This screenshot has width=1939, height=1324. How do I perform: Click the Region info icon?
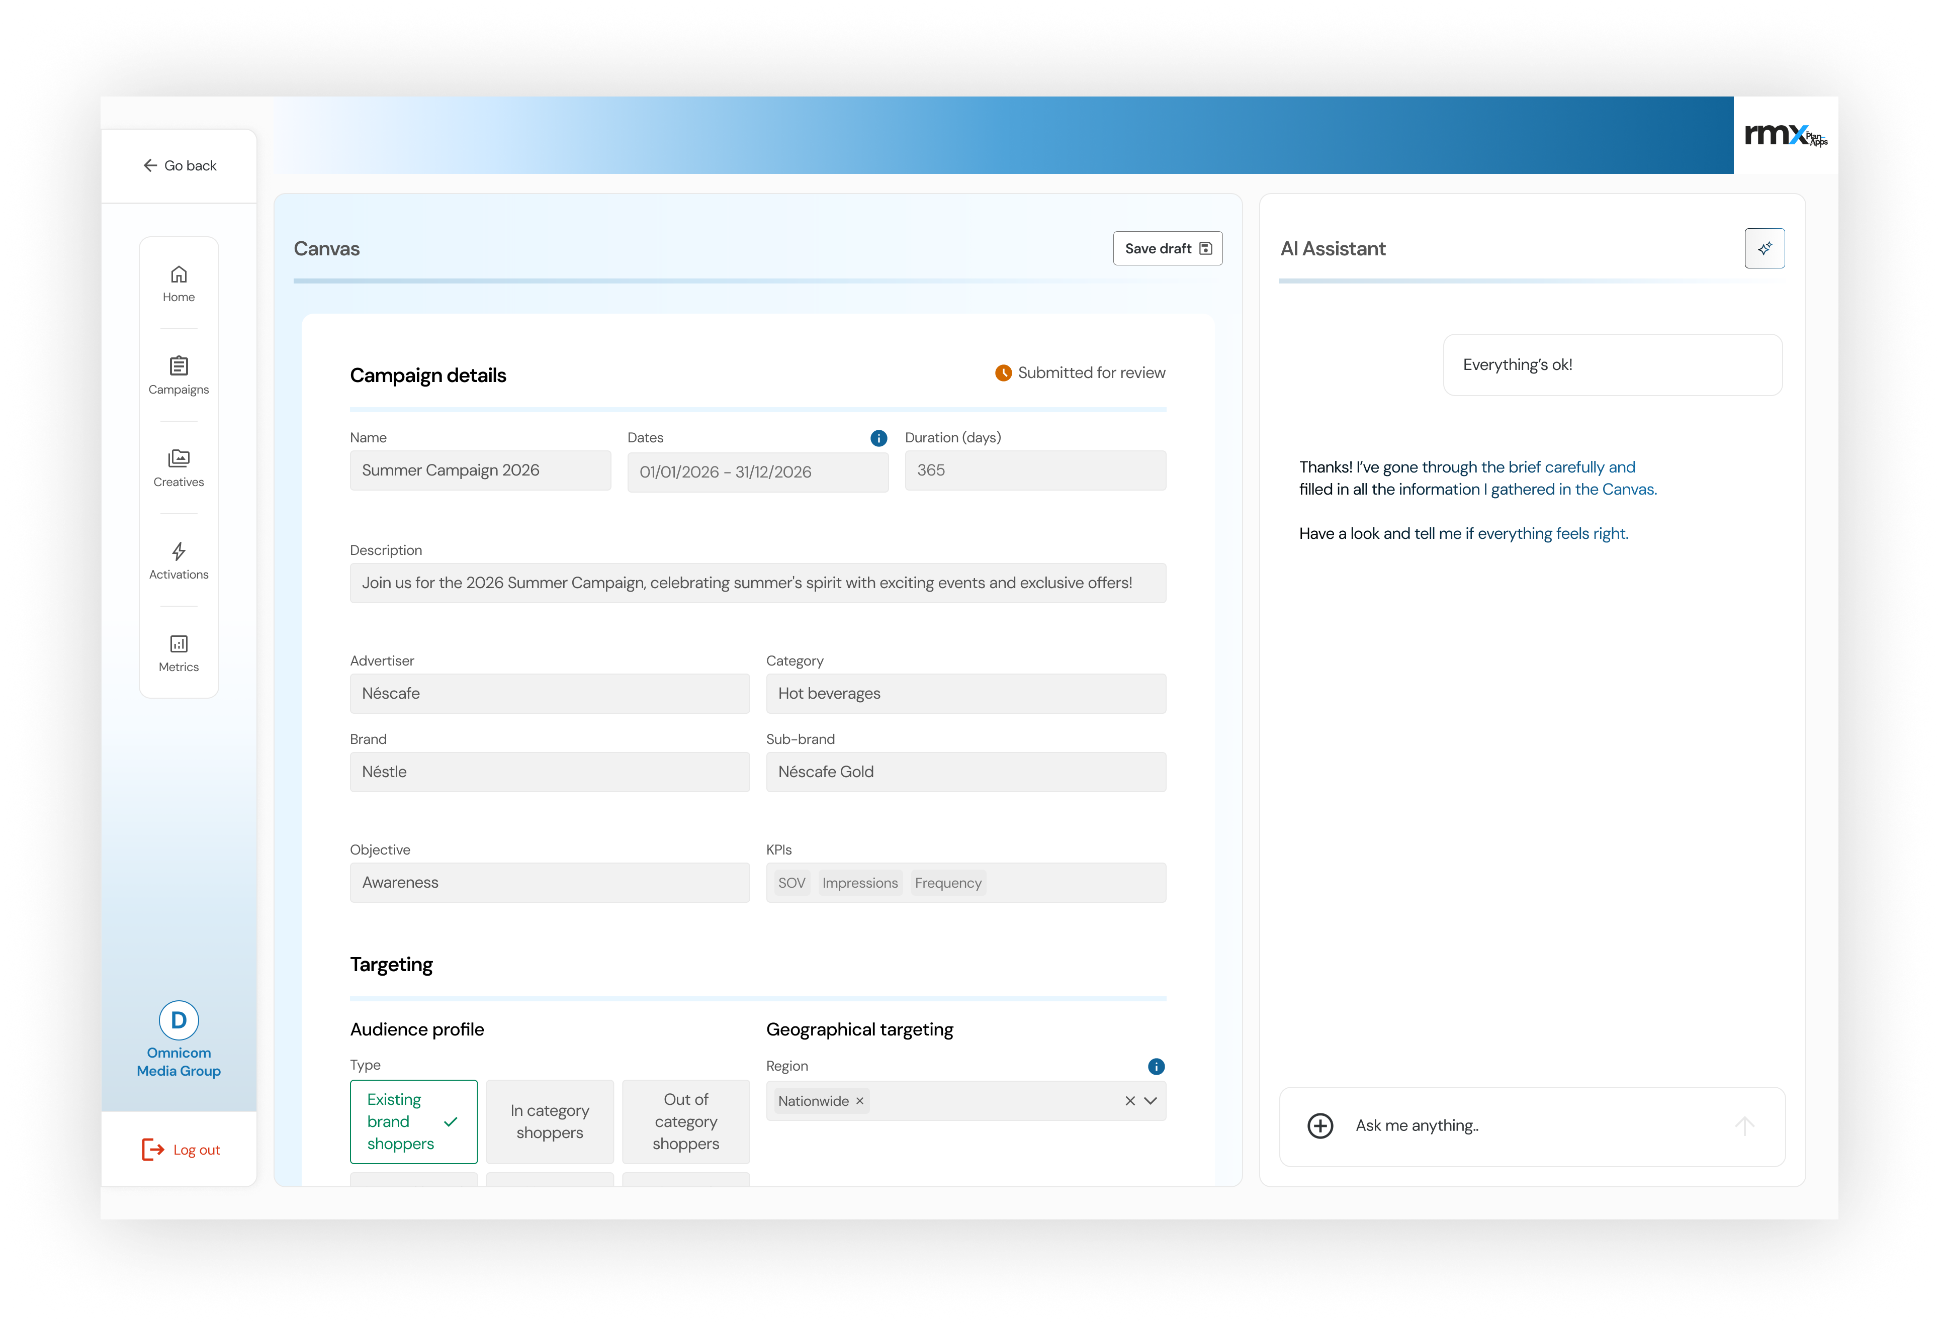[1156, 1067]
